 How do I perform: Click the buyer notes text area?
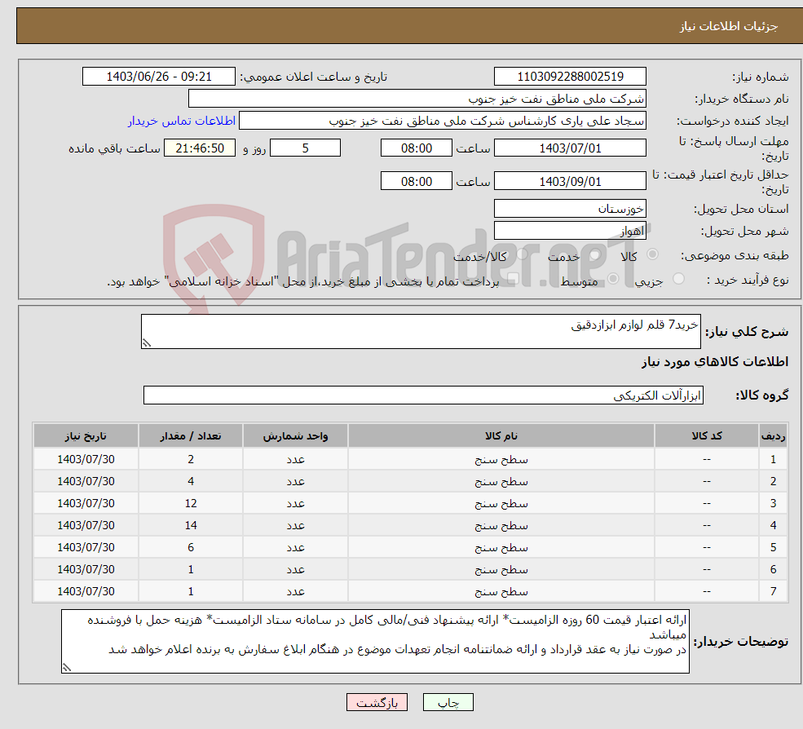click(375, 642)
